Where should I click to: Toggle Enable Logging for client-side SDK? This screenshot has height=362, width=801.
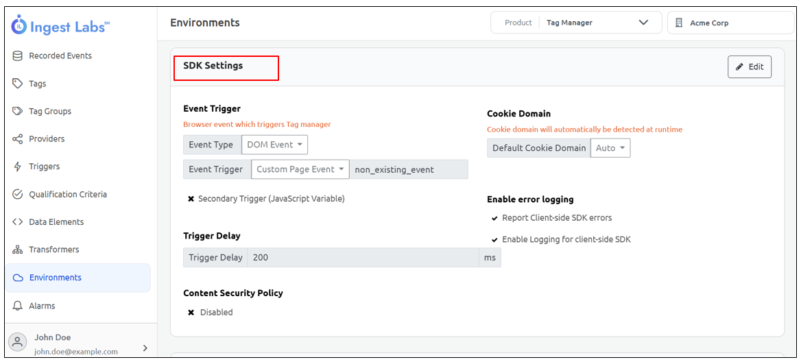494,240
